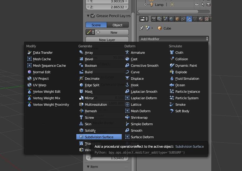This screenshot has height=171, width=242.
Task: Add the Fluid Simulation modifier
Action: [x=187, y=79]
